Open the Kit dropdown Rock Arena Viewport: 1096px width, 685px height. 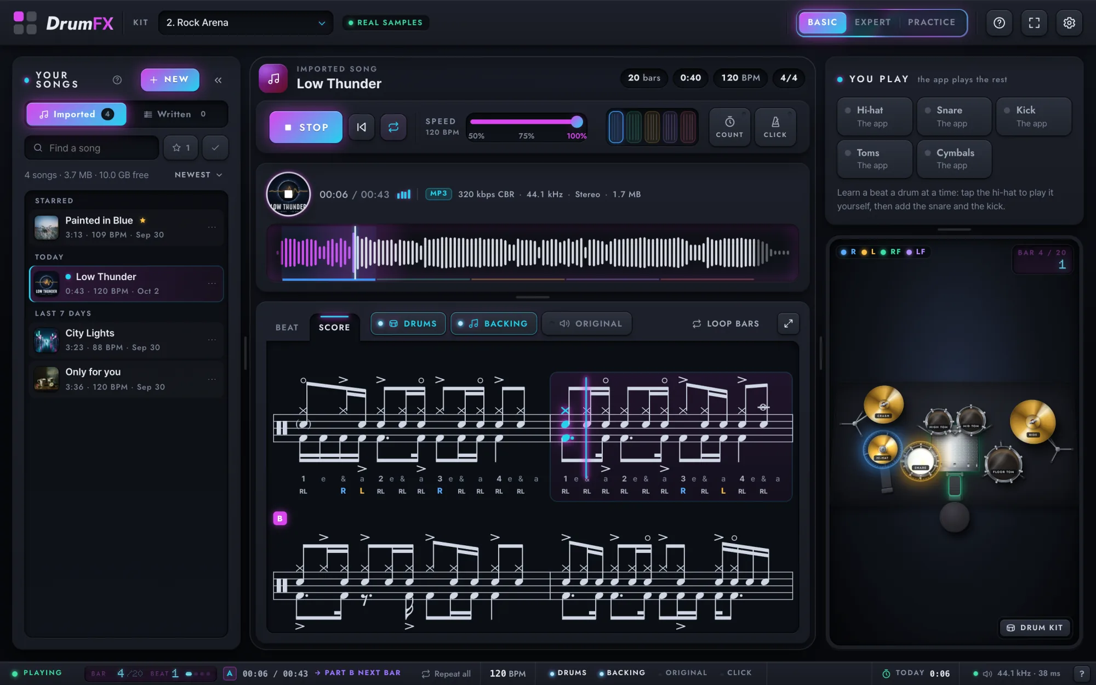click(x=246, y=22)
